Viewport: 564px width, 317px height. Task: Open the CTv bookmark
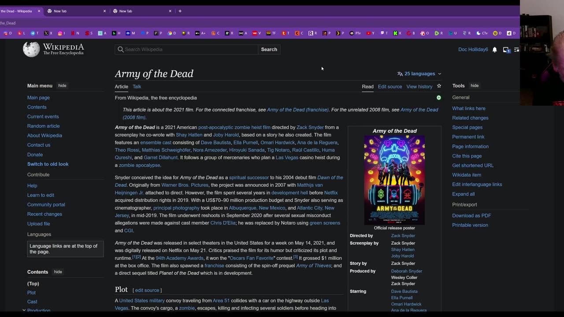coord(482,33)
